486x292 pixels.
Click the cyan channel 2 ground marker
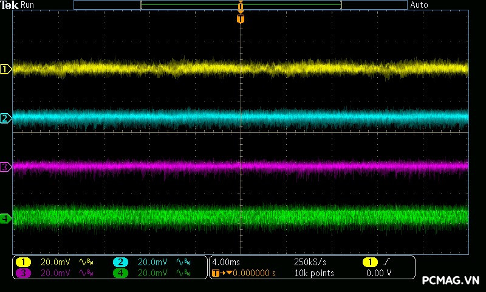[6, 118]
